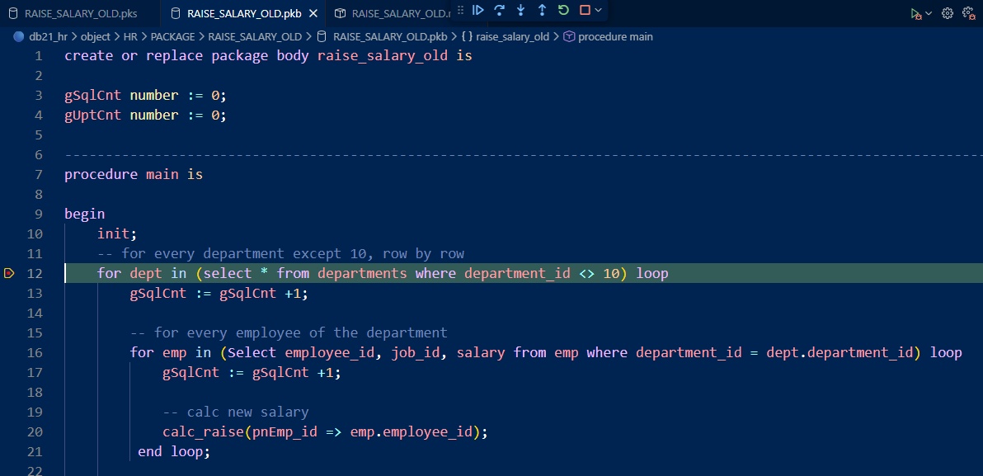Stop the debug session
This screenshot has height=476, width=983.
coord(585,11)
